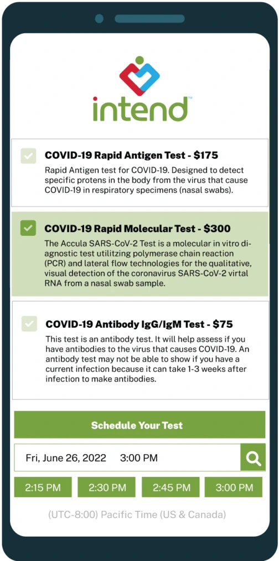Image resolution: width=279 pixels, height=561 pixels.
Task: Check the Antibody IgG/IgM Test checkbox
Action: pyautogui.click(x=29, y=323)
